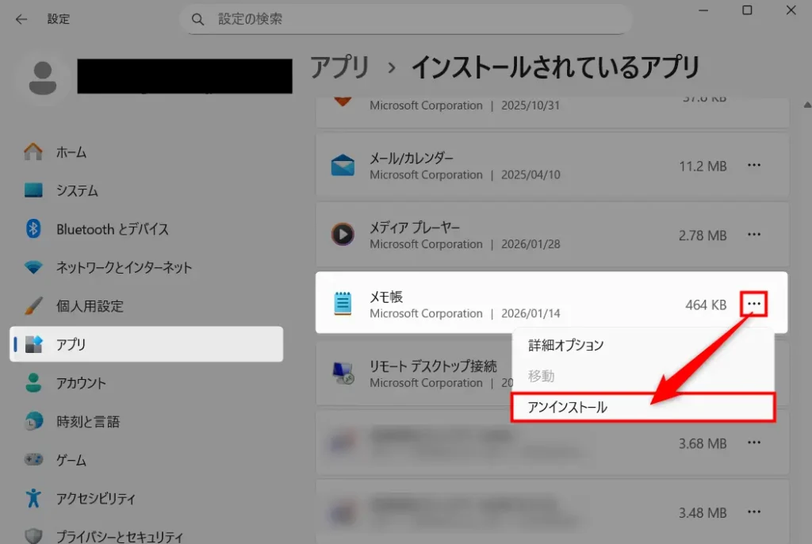Select 詳細オプション from the context menu
812x544 pixels.
(566, 346)
